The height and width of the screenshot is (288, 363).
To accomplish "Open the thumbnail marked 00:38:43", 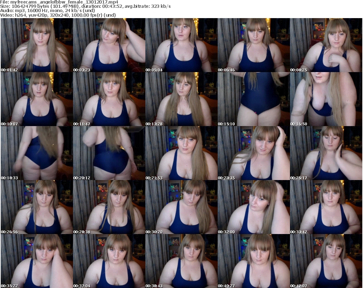I will 181,261.
